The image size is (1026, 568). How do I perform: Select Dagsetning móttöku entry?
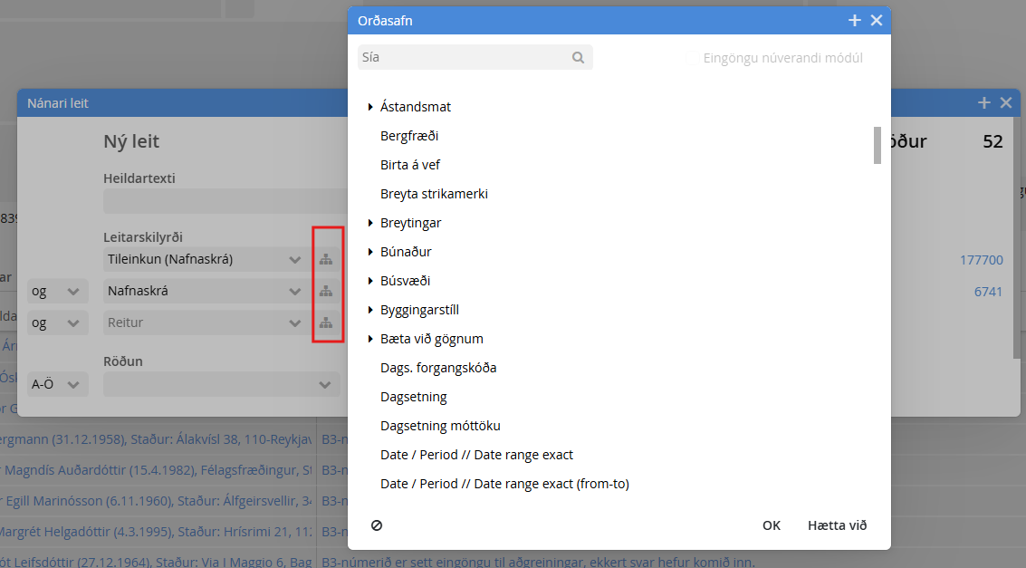tap(440, 426)
